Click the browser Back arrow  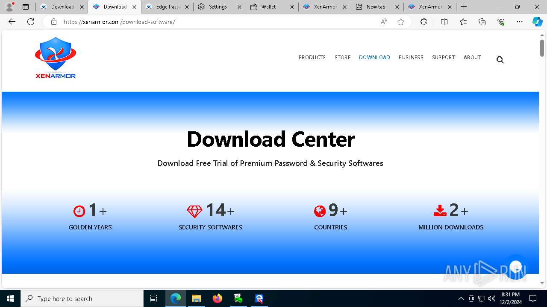[12, 22]
